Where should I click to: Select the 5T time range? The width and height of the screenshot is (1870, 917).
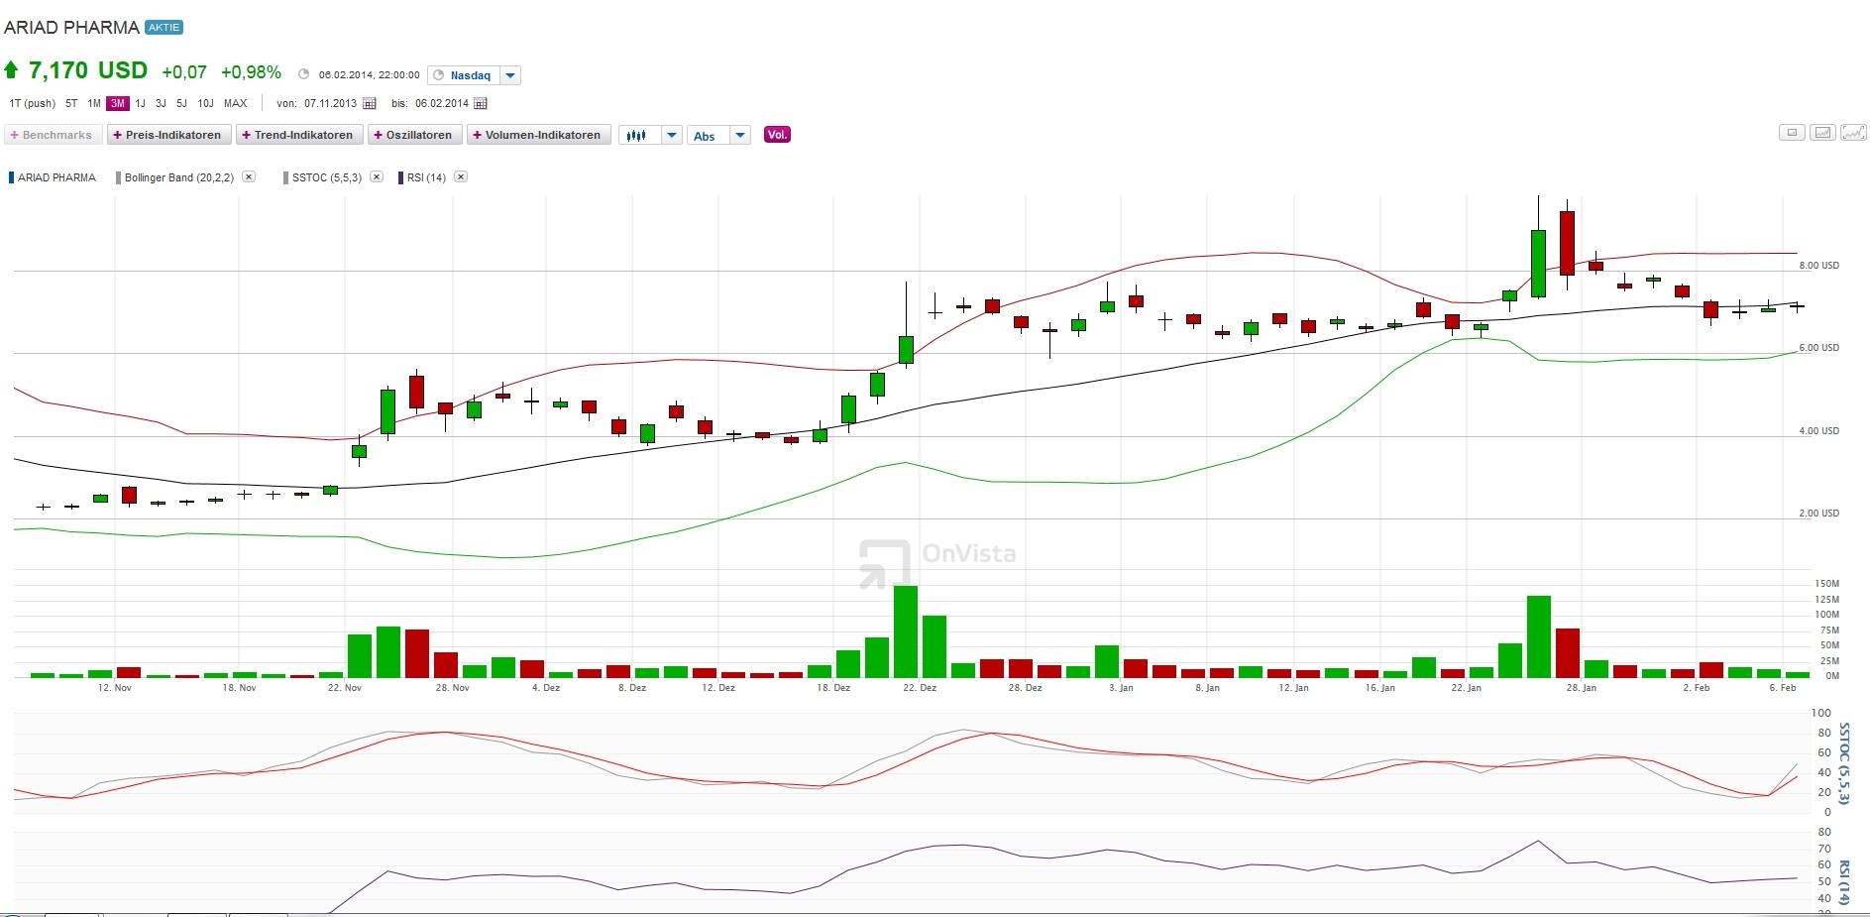click(x=71, y=103)
